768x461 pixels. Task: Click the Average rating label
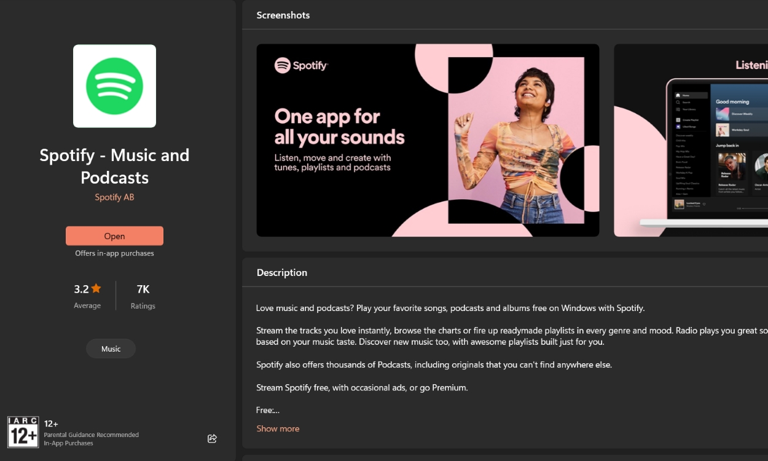(87, 305)
